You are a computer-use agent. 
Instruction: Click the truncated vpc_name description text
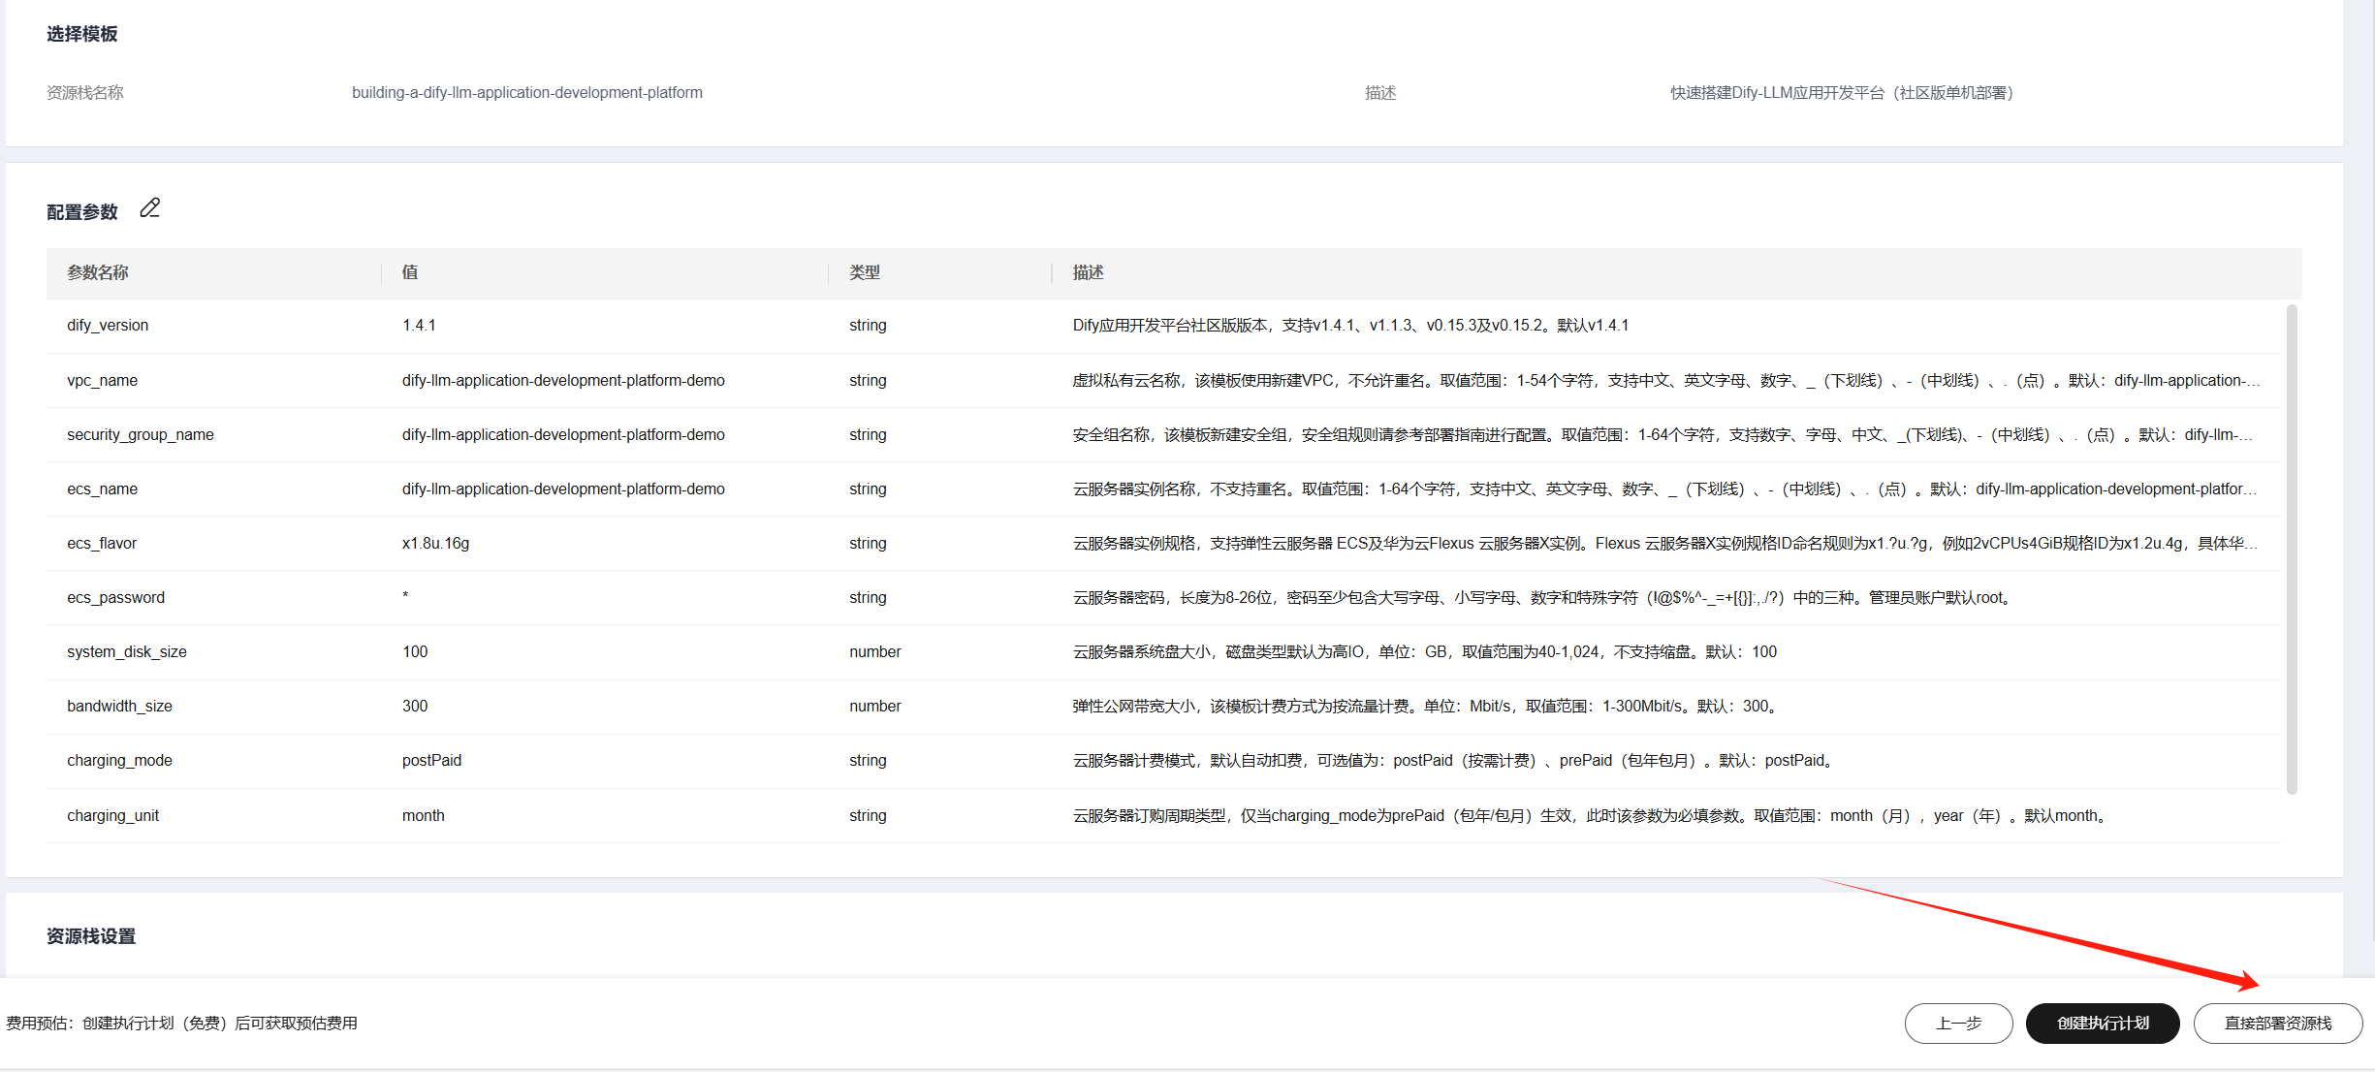(1665, 381)
